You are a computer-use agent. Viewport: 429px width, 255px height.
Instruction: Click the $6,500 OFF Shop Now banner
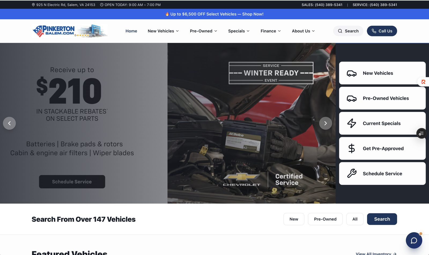[214, 14]
